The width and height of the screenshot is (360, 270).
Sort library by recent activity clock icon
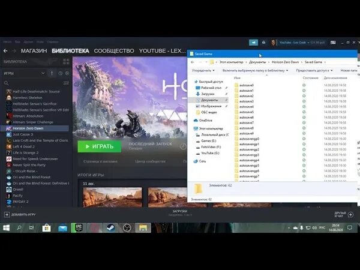[x=61, y=73]
